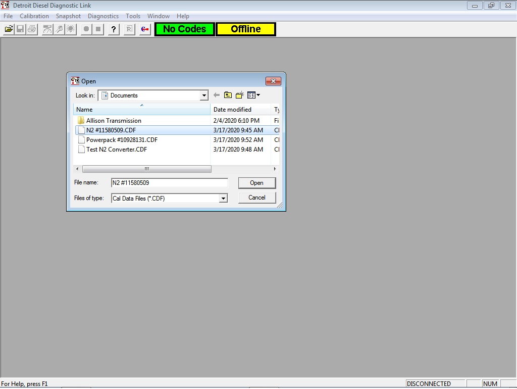This screenshot has width=517, height=389.
Task: Click the R reprogramming toolbar icon
Action: coord(128,29)
